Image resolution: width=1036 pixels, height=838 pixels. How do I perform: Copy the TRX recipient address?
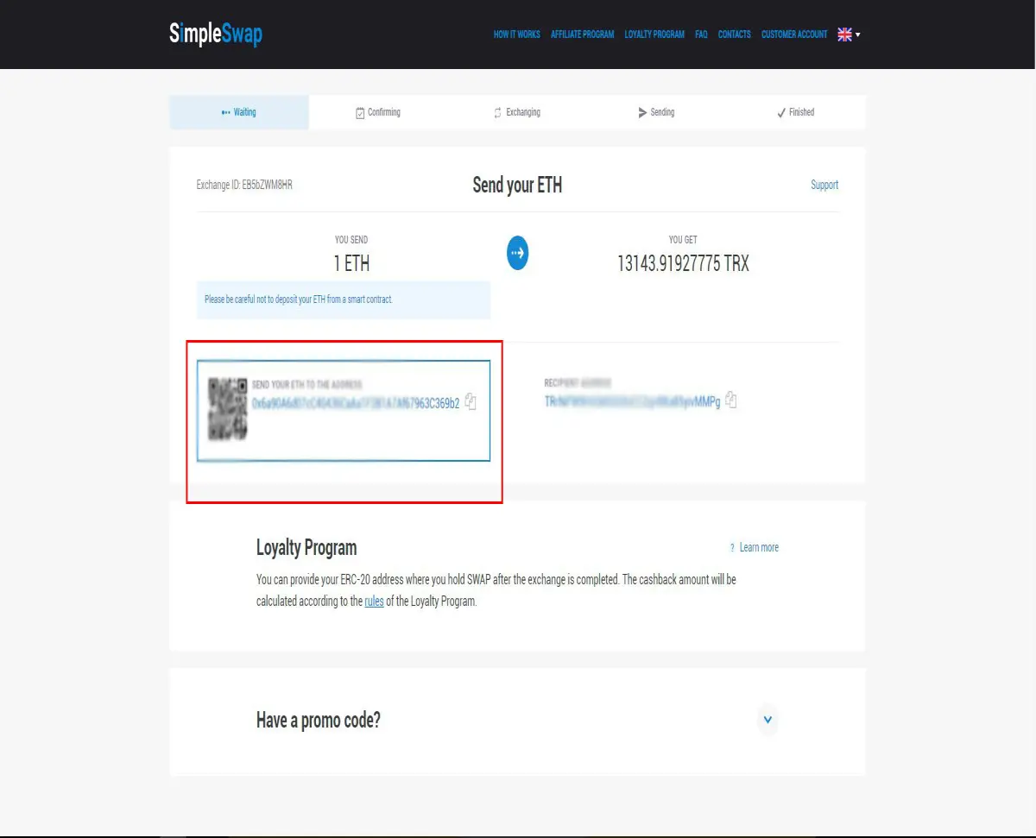730,400
